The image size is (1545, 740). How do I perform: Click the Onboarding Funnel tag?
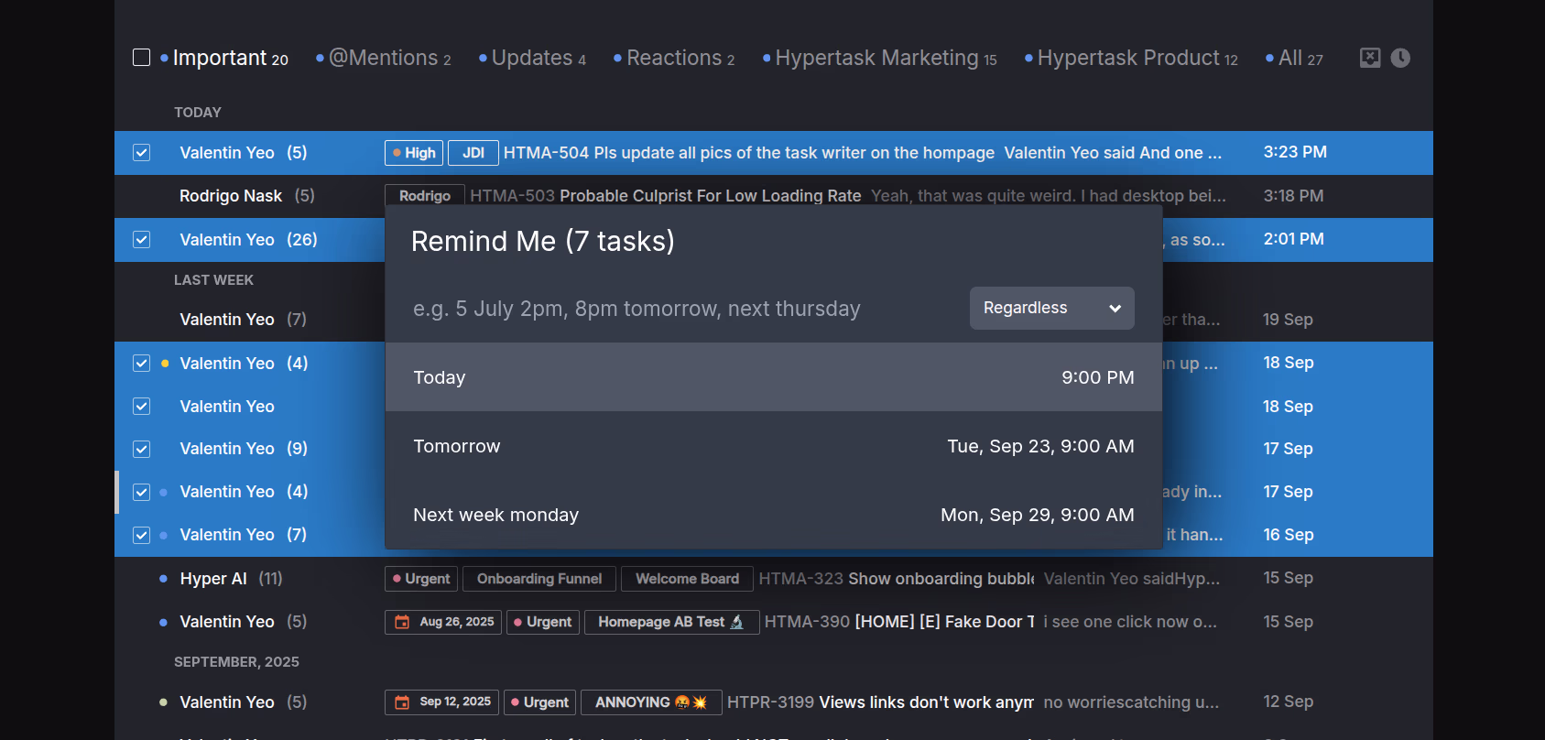coord(539,579)
